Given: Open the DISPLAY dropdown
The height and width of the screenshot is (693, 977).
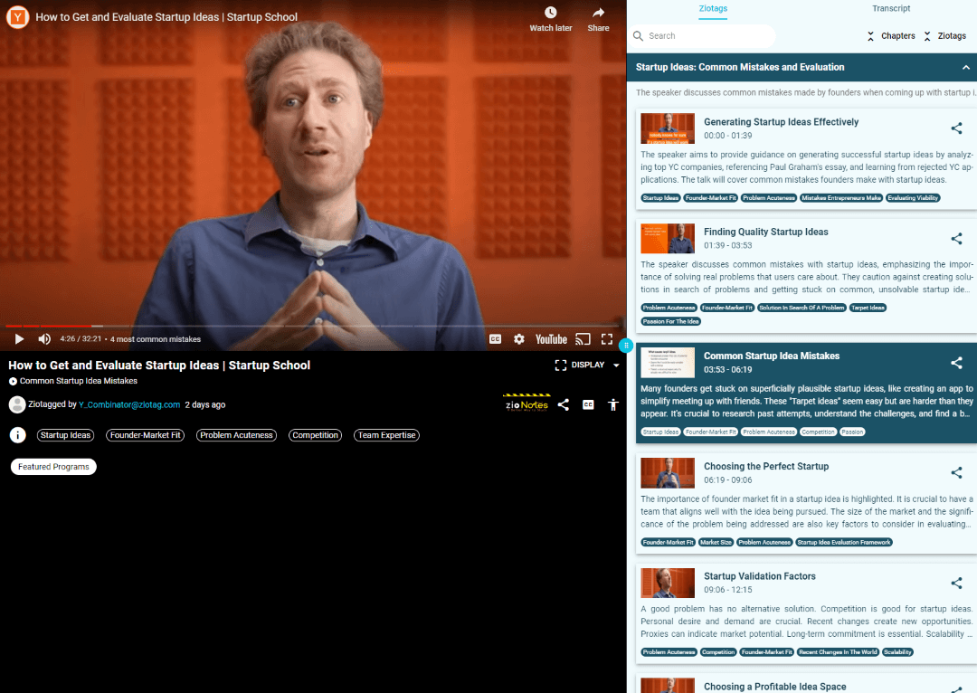Looking at the screenshot, I should 587,365.
